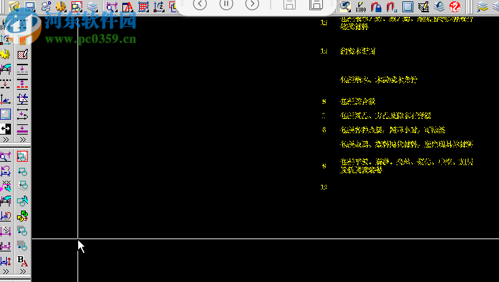The height and width of the screenshot is (282, 499).
Task: Click the hatched pencil icon in left toolbar
Action: point(22,54)
